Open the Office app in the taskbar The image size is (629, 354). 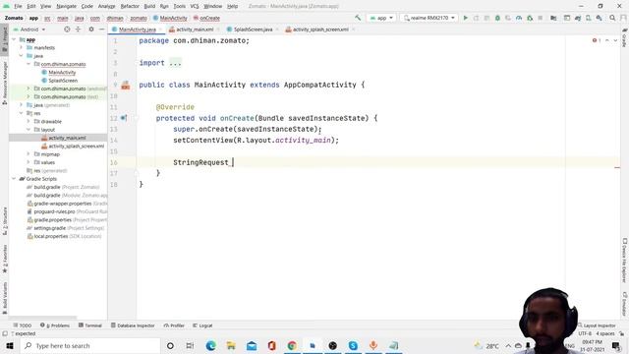[x=271, y=345]
